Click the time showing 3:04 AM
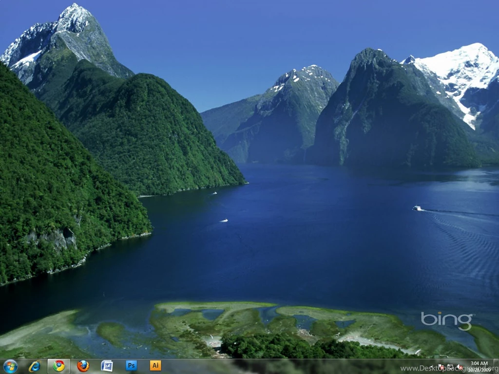 (x=479, y=363)
